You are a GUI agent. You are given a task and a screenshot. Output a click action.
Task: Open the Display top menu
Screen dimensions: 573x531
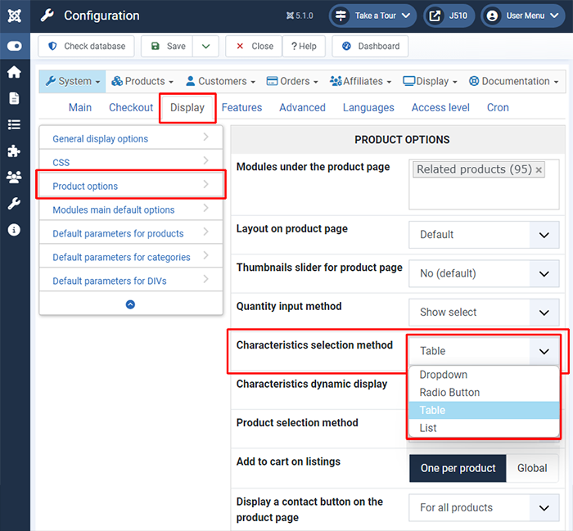[430, 81]
